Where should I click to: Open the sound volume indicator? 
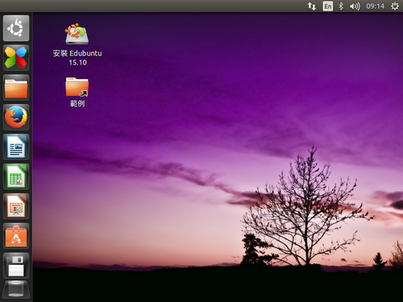click(x=355, y=6)
